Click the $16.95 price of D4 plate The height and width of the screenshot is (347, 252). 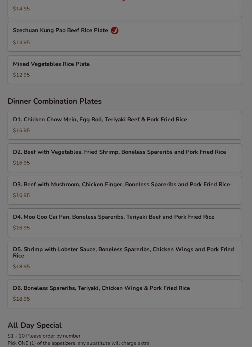(x=21, y=228)
